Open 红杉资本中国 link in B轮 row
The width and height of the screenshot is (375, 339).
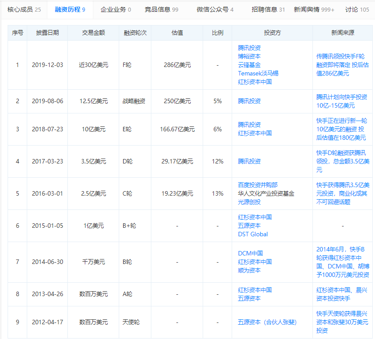(255, 262)
